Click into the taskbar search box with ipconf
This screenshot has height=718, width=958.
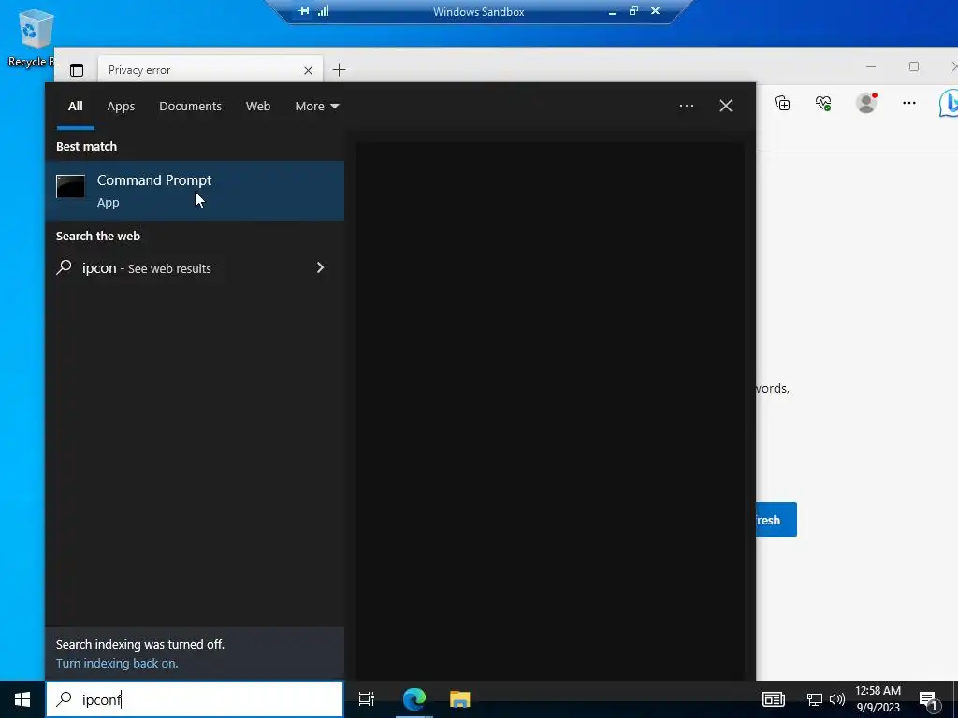point(195,699)
